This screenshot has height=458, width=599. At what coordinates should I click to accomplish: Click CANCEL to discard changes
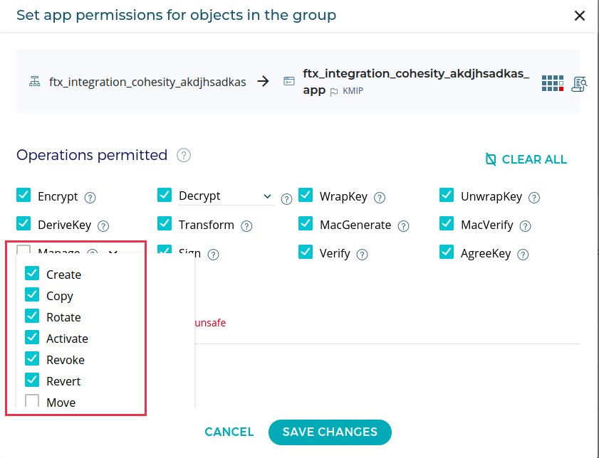click(229, 432)
